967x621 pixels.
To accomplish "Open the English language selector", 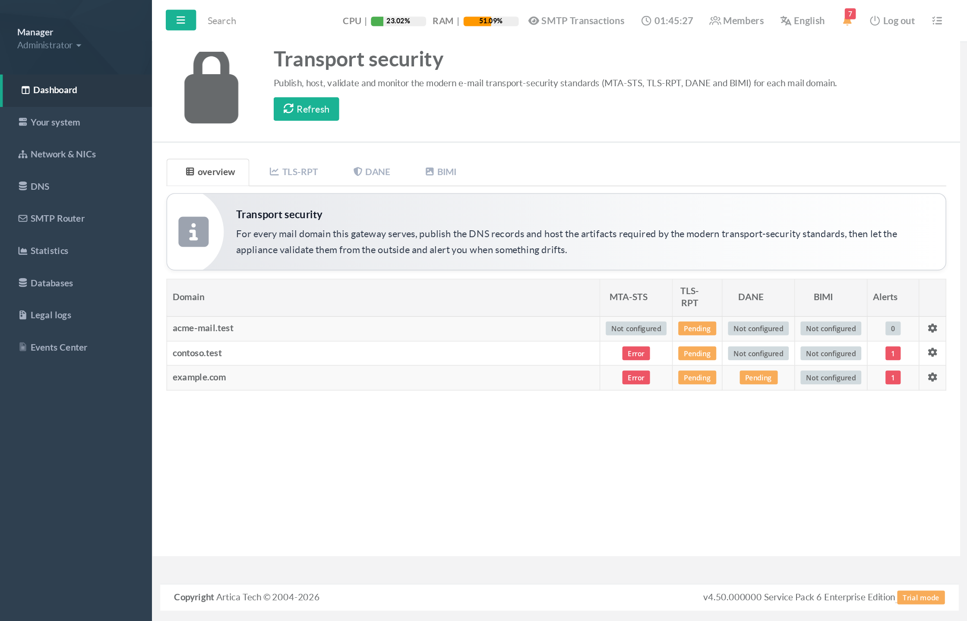I will coord(803,21).
